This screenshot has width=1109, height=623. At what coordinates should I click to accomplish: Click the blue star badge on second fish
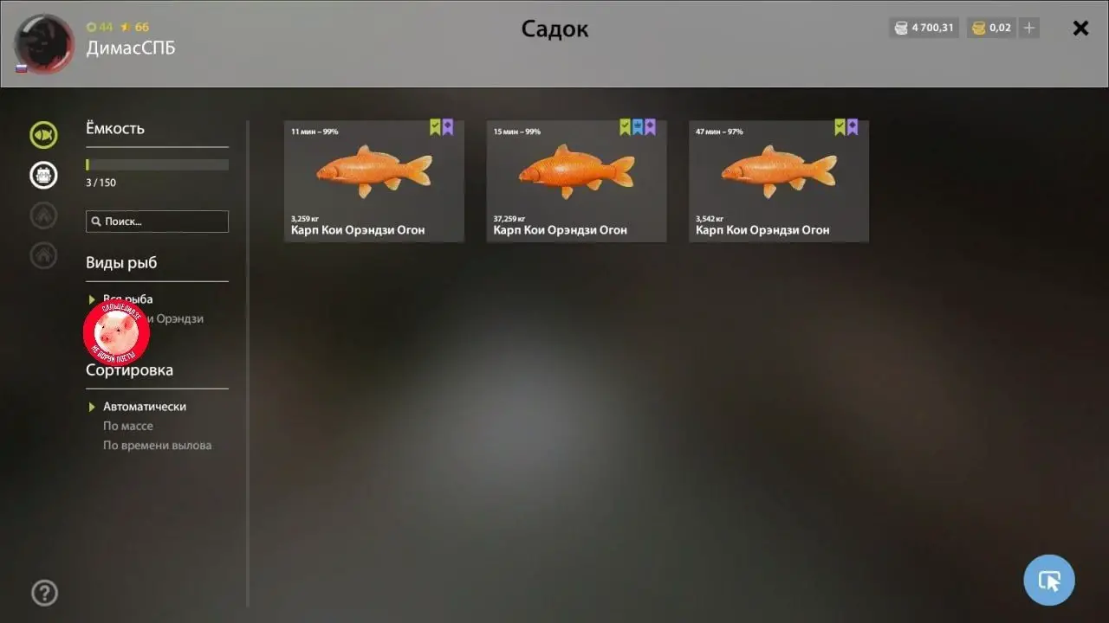point(638,127)
